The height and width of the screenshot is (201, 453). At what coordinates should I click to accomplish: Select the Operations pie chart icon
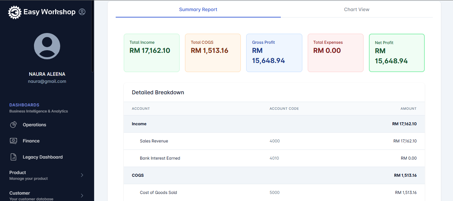coord(13,125)
